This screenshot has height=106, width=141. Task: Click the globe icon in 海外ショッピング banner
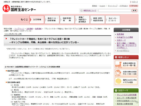(119, 81)
